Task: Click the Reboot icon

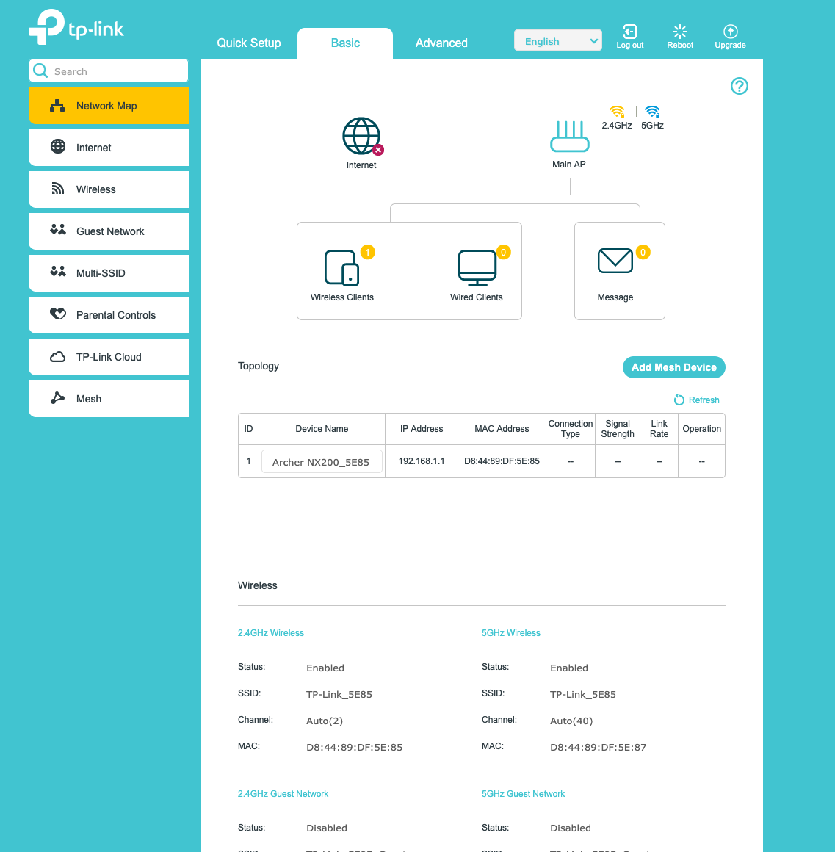Action: point(679,32)
